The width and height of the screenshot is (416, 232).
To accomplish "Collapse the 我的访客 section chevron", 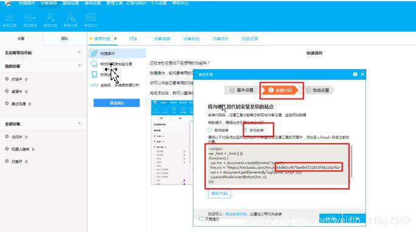I will 79,65.
